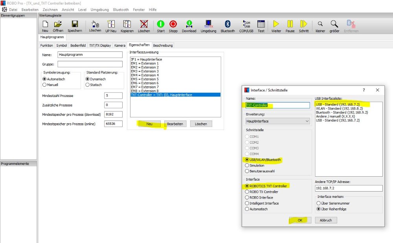The image size is (393, 243).
Task: Select Automatisch symbol generation radio
Action: [x=45, y=79]
